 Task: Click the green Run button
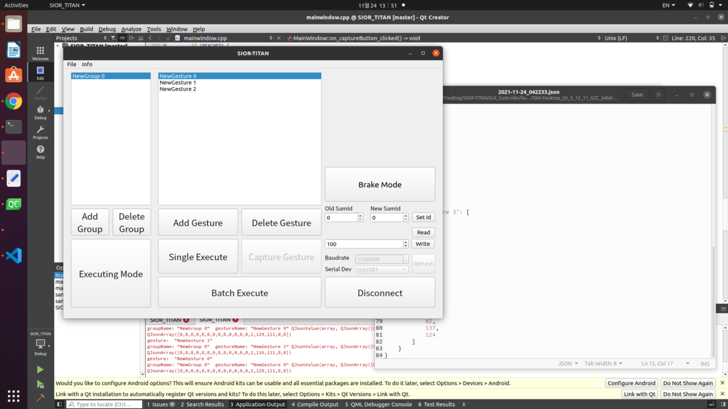coord(40,369)
